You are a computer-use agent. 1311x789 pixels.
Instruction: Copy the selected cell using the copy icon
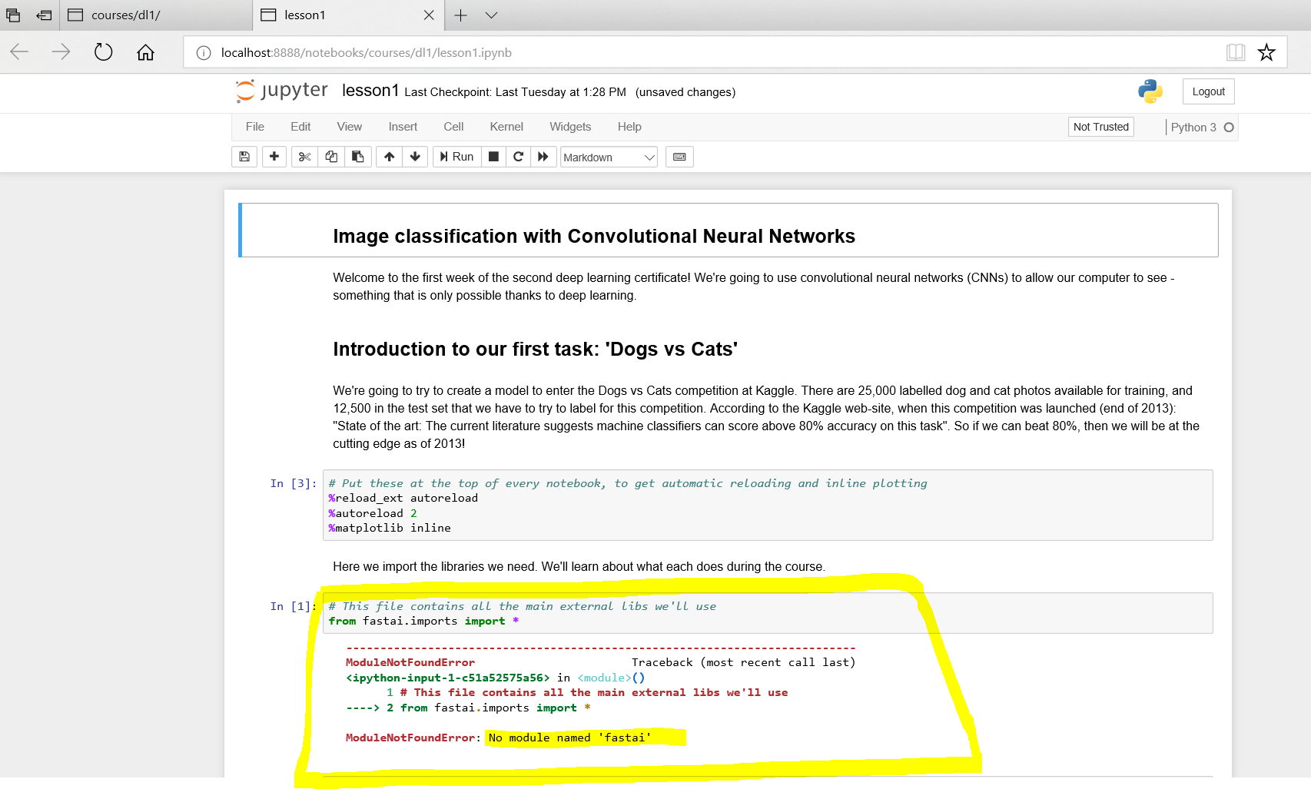(x=330, y=157)
